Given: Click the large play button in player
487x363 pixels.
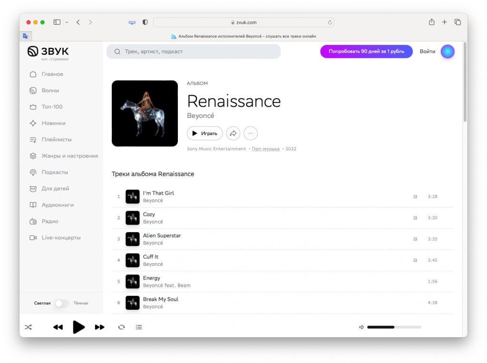Looking at the screenshot, I should 78,327.
